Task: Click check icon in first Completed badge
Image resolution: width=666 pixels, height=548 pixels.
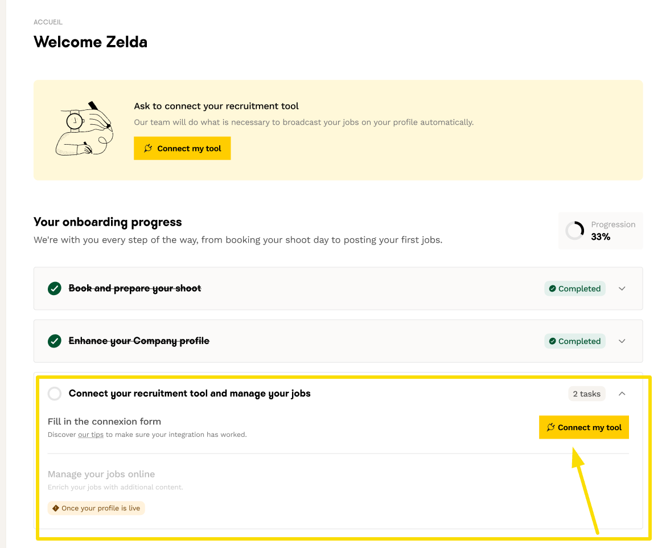Action: 552,289
